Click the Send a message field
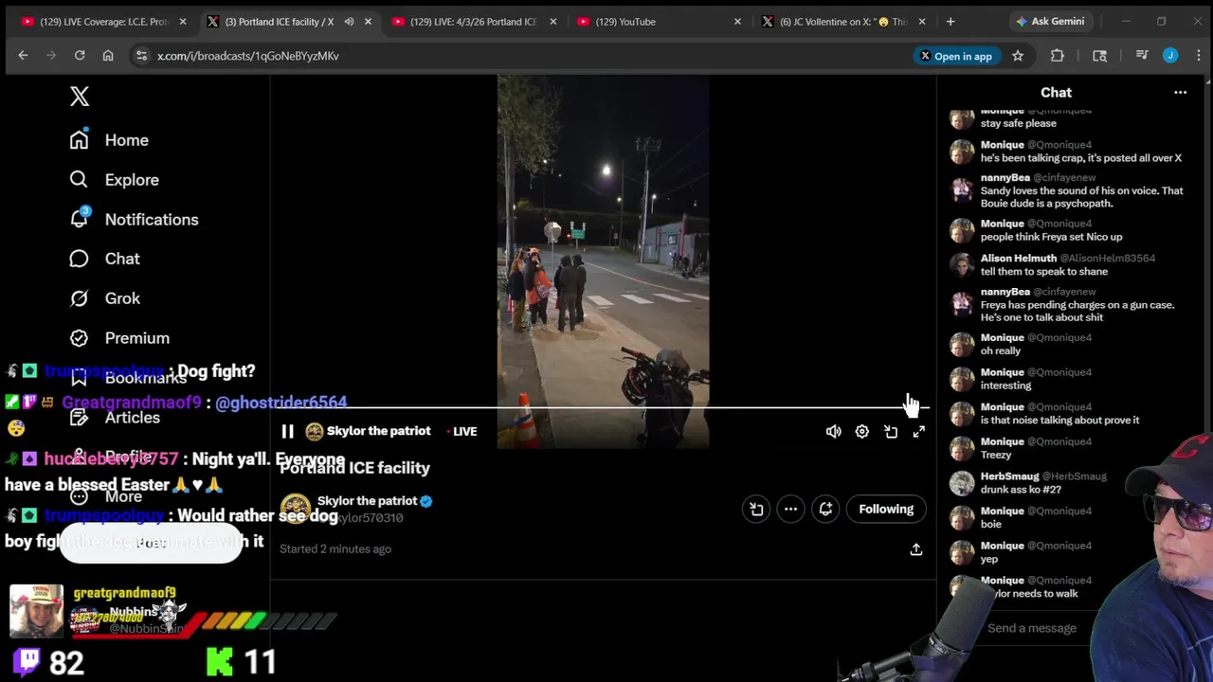The width and height of the screenshot is (1213, 682). pyautogui.click(x=1033, y=628)
